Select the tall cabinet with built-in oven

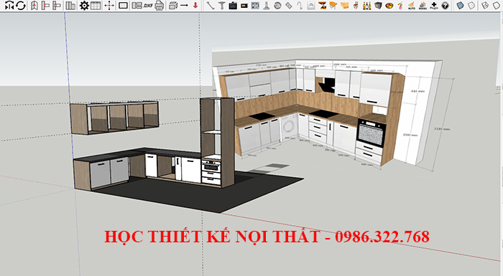(x=217, y=143)
